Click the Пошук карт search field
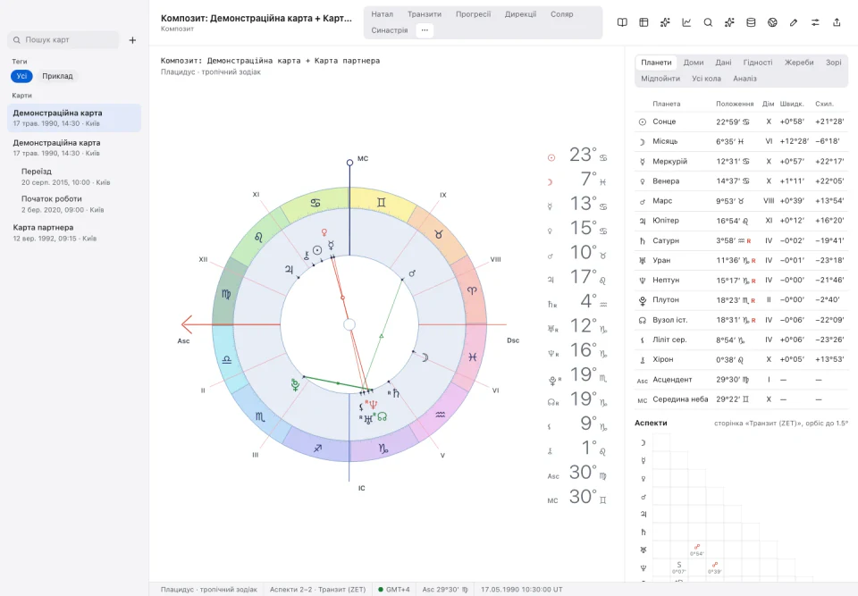The height and width of the screenshot is (596, 858). [63, 40]
